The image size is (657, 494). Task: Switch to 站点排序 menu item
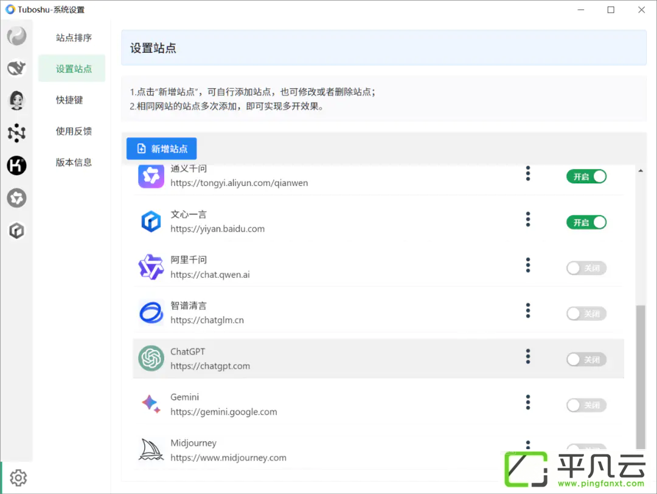tap(74, 38)
